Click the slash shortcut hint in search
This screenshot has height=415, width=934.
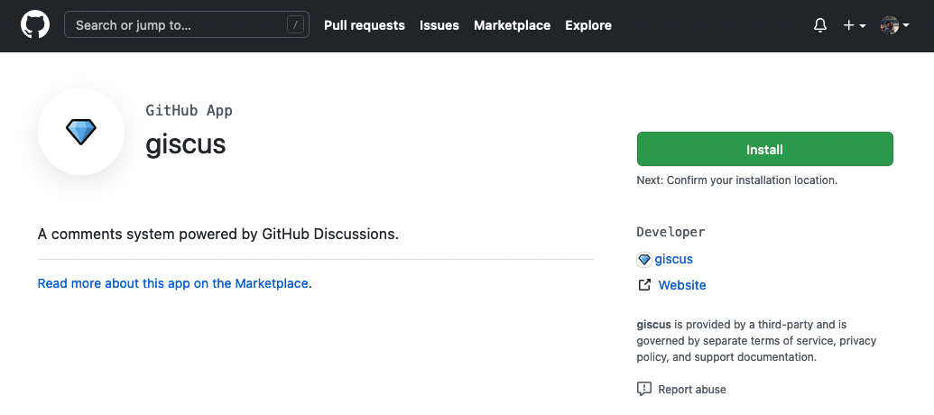coord(296,25)
